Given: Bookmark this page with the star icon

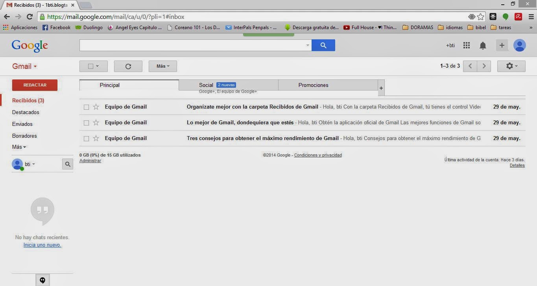Looking at the screenshot, I should click(480, 17).
